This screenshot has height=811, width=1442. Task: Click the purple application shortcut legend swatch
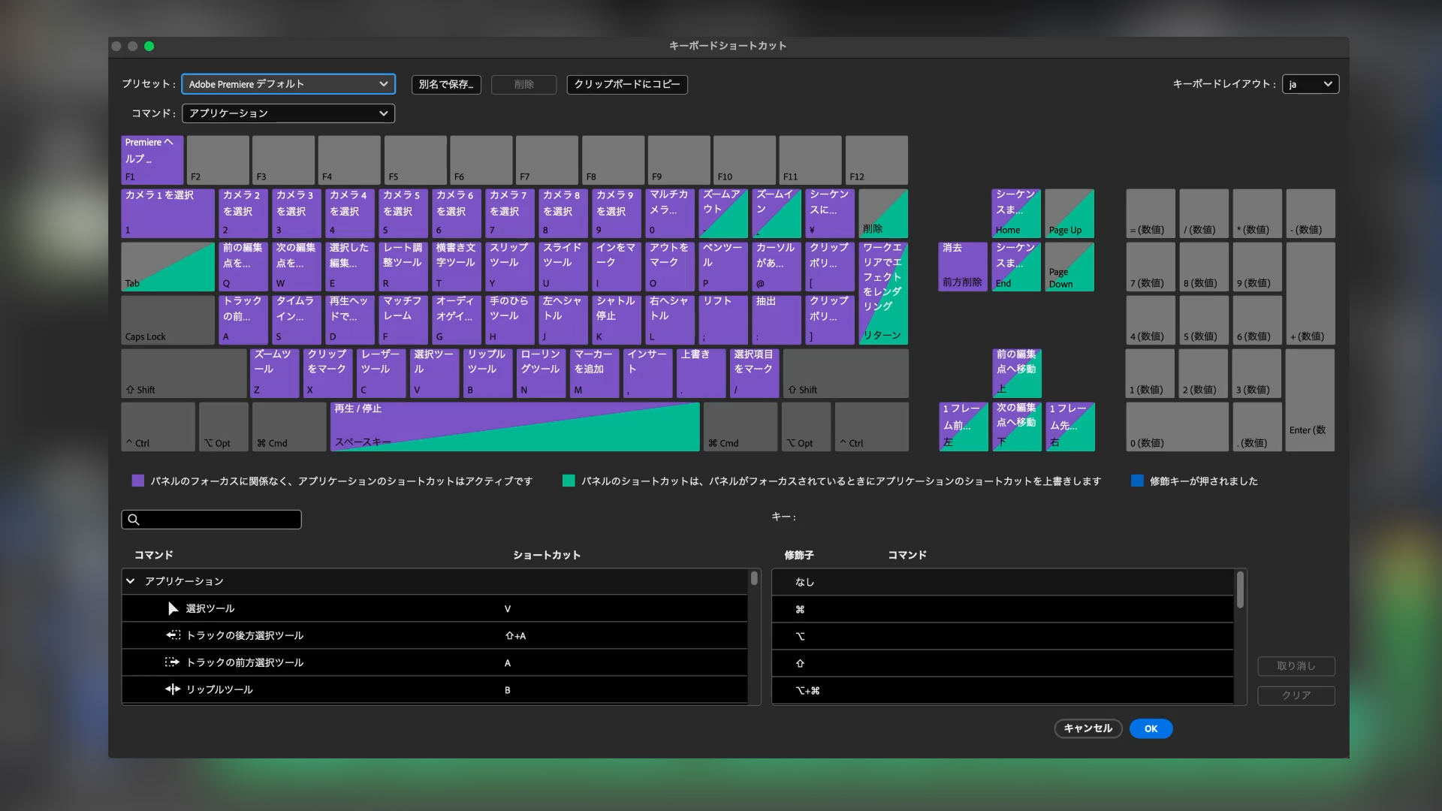pyautogui.click(x=138, y=481)
